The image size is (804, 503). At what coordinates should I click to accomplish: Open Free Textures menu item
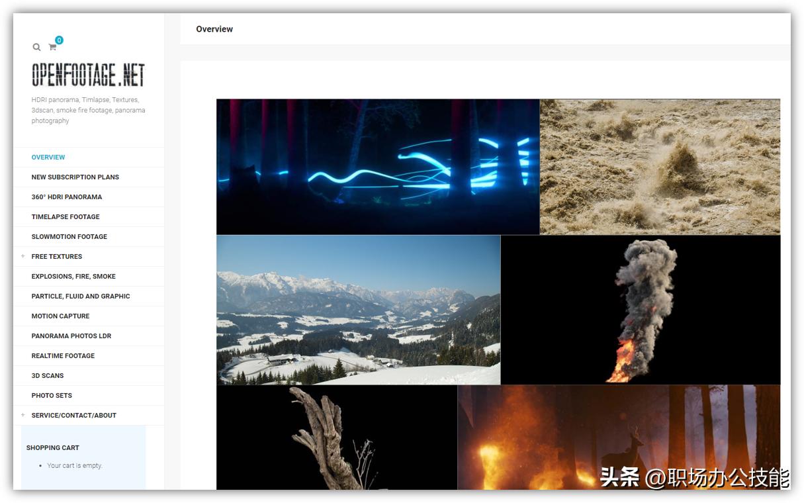[57, 257]
